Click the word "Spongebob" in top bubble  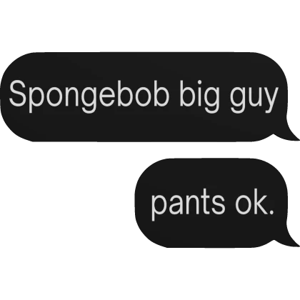(89, 96)
